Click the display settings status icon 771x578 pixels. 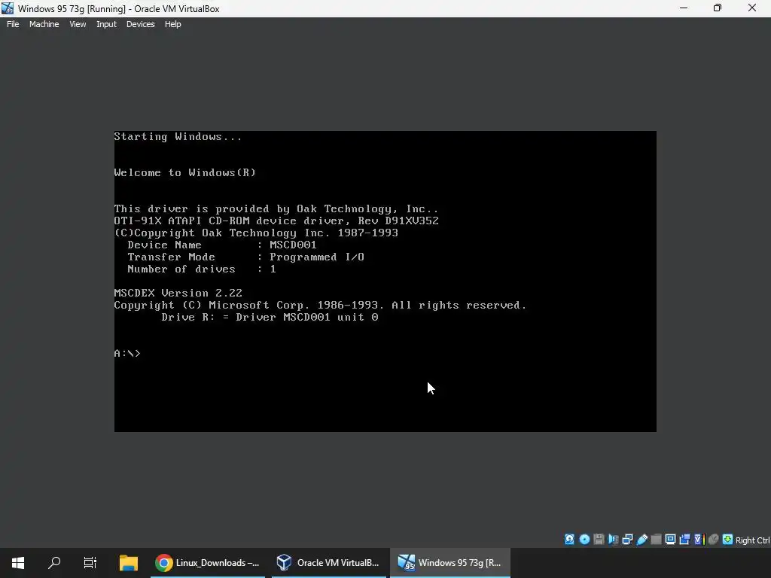click(x=670, y=539)
